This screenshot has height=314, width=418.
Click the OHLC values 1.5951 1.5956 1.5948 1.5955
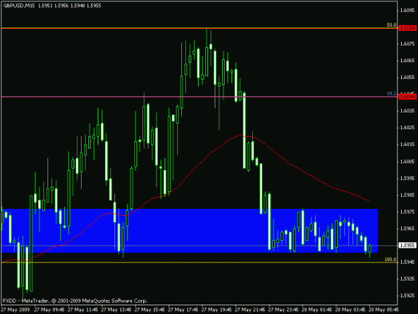pos(70,5)
